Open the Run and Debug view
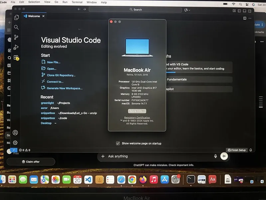The height and width of the screenshot is (200, 266). (16, 47)
